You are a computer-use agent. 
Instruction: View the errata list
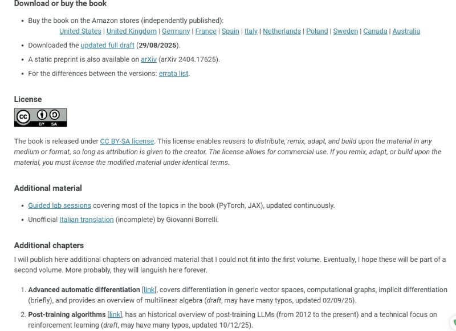click(x=174, y=74)
